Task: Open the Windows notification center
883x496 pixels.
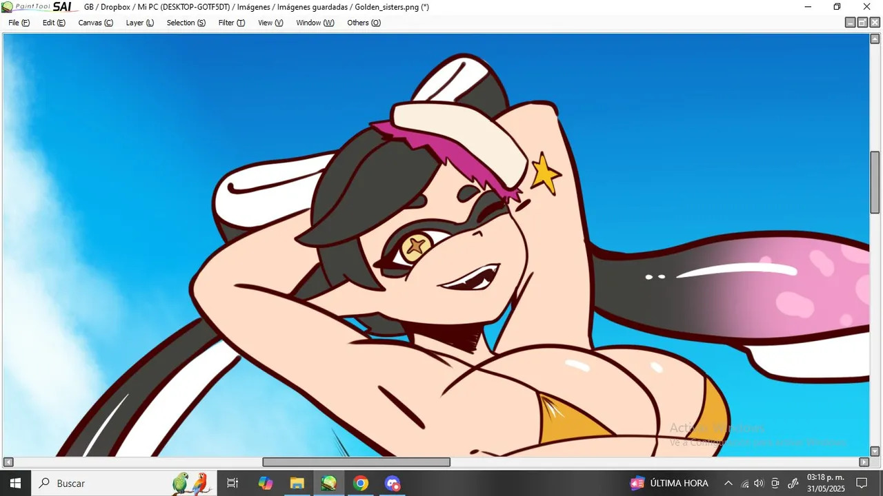Action: [x=862, y=483]
